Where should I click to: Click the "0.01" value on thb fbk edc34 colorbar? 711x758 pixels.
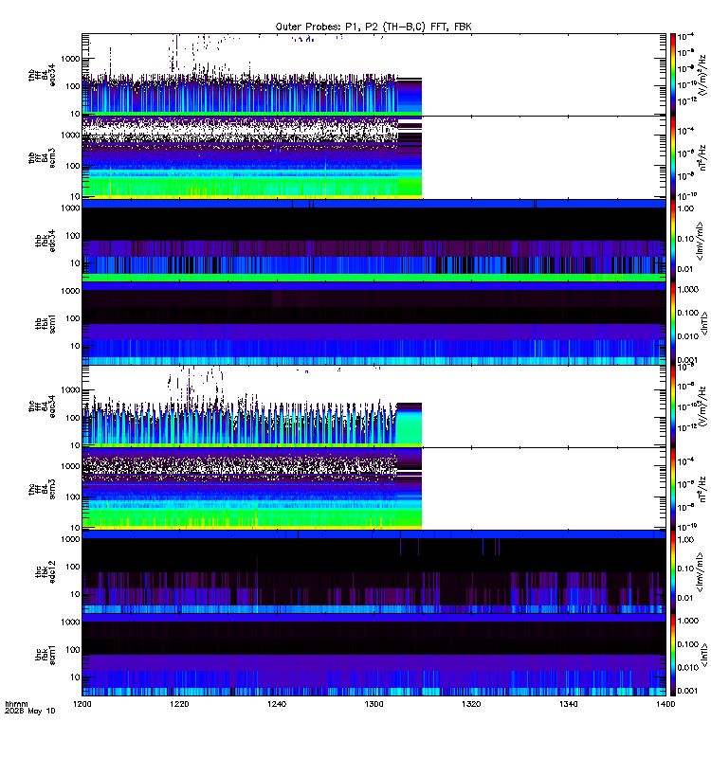click(x=685, y=269)
